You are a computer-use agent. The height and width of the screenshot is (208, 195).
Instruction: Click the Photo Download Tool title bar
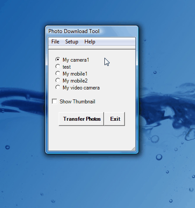tap(92, 31)
